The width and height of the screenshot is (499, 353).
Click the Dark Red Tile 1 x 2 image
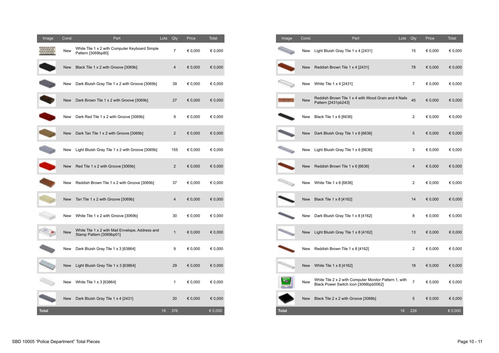(x=47, y=117)
